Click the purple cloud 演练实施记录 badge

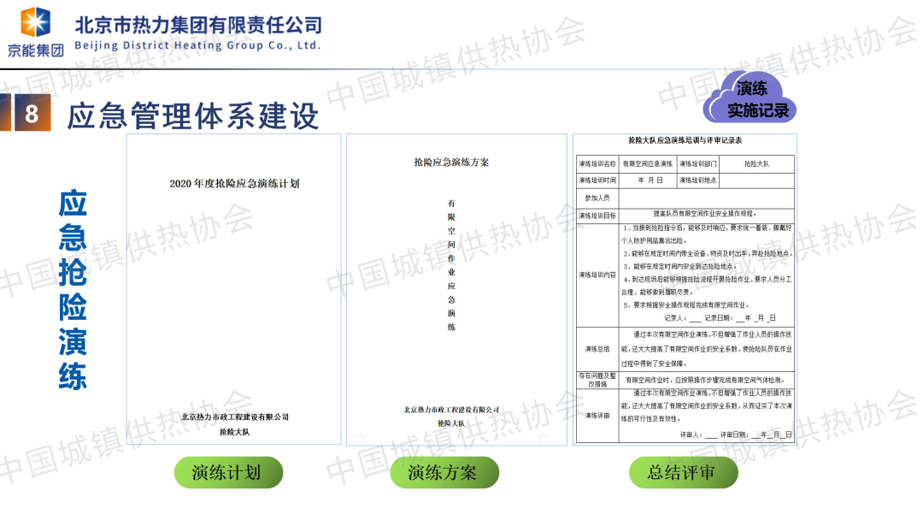click(x=750, y=98)
